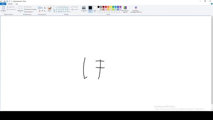Choose the Hexagon shape

61,9
